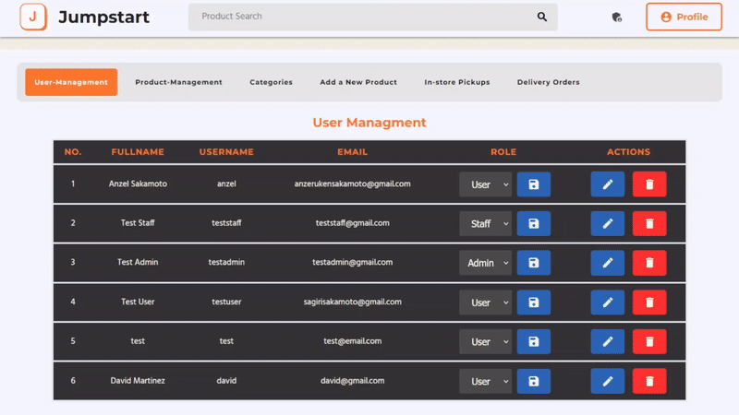This screenshot has width=739, height=415.
Task: Open role dropdown for Test Staff
Action: click(x=486, y=223)
